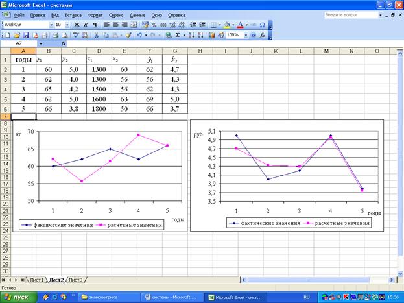This screenshot has height=303, width=404.
Task: Click Format Painter brush
Action: (x=128, y=35)
